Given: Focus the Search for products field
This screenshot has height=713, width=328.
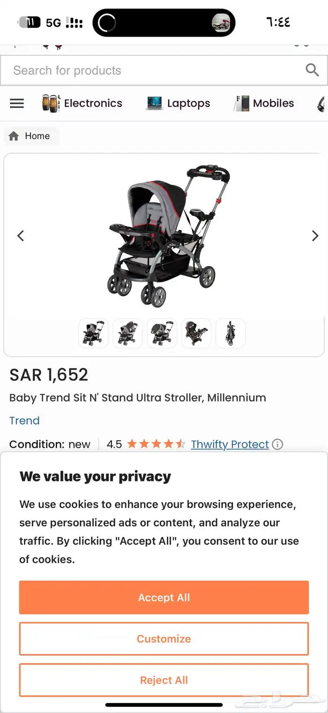Looking at the screenshot, I should click(x=150, y=70).
